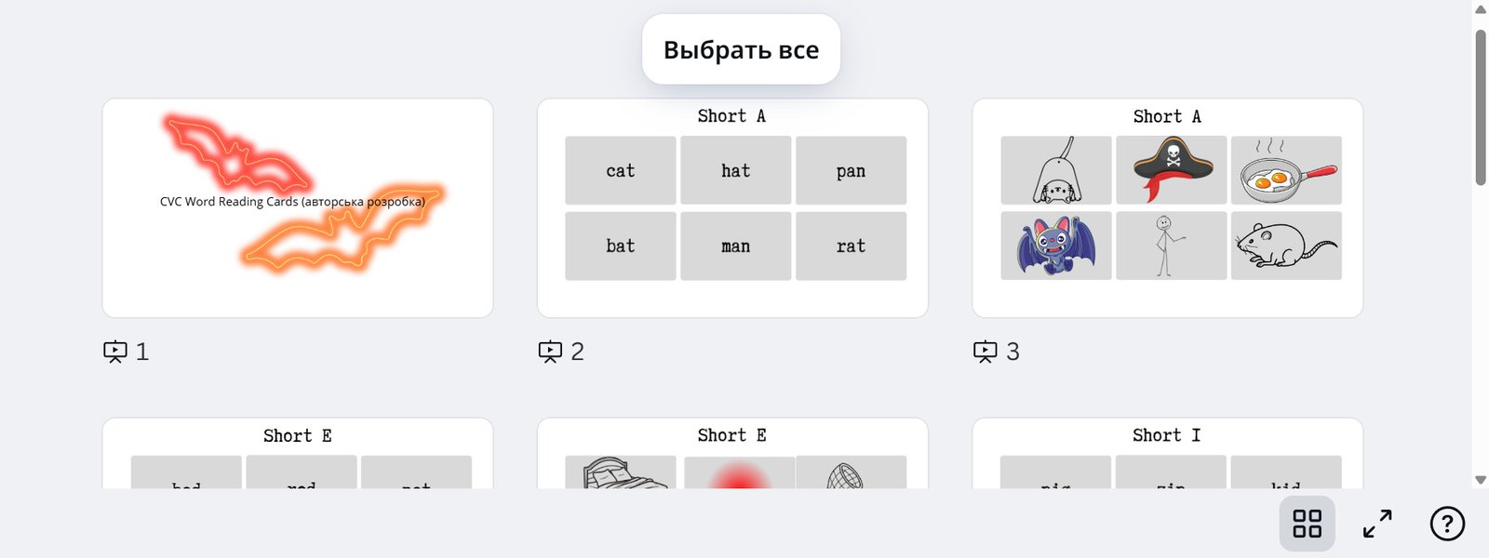Click the grid view icon button
Image resolution: width=1489 pixels, height=558 pixels.
tap(1307, 524)
